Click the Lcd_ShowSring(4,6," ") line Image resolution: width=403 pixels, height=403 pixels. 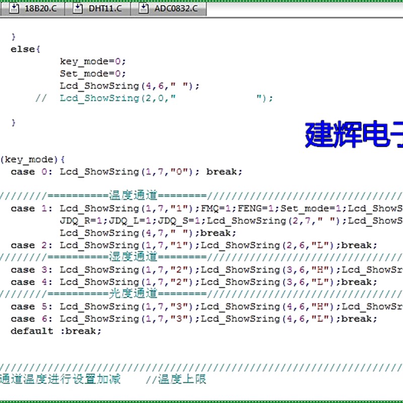point(129,86)
